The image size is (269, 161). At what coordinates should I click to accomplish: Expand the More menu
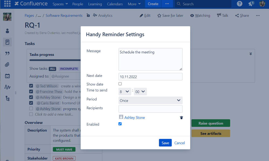134,4
